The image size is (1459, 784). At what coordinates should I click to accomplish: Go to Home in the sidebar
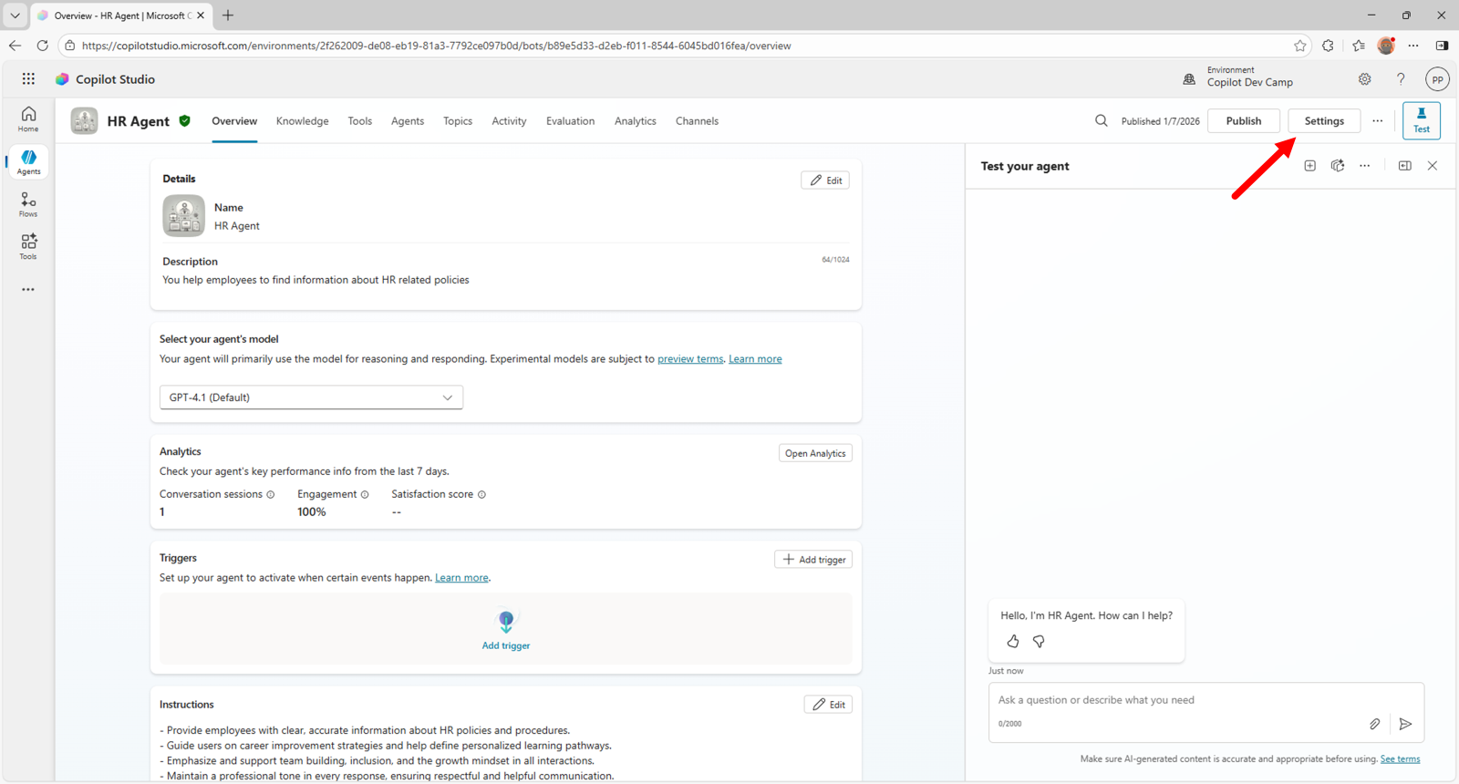[x=28, y=119]
